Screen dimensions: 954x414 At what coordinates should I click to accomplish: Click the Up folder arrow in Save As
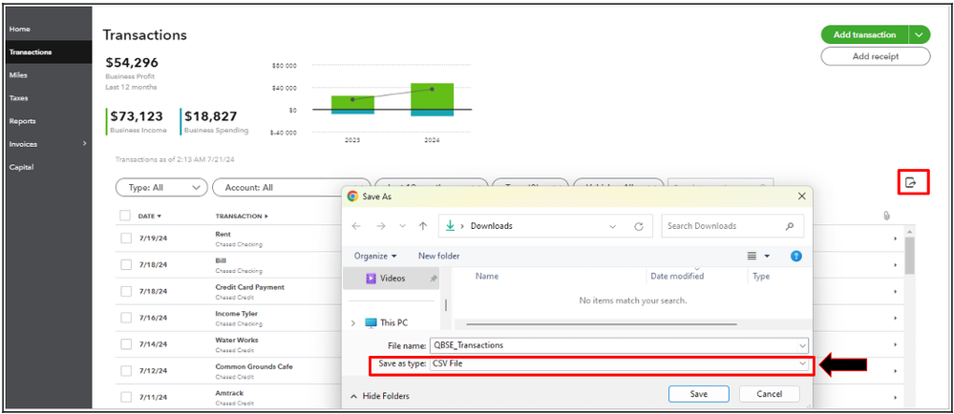(423, 225)
